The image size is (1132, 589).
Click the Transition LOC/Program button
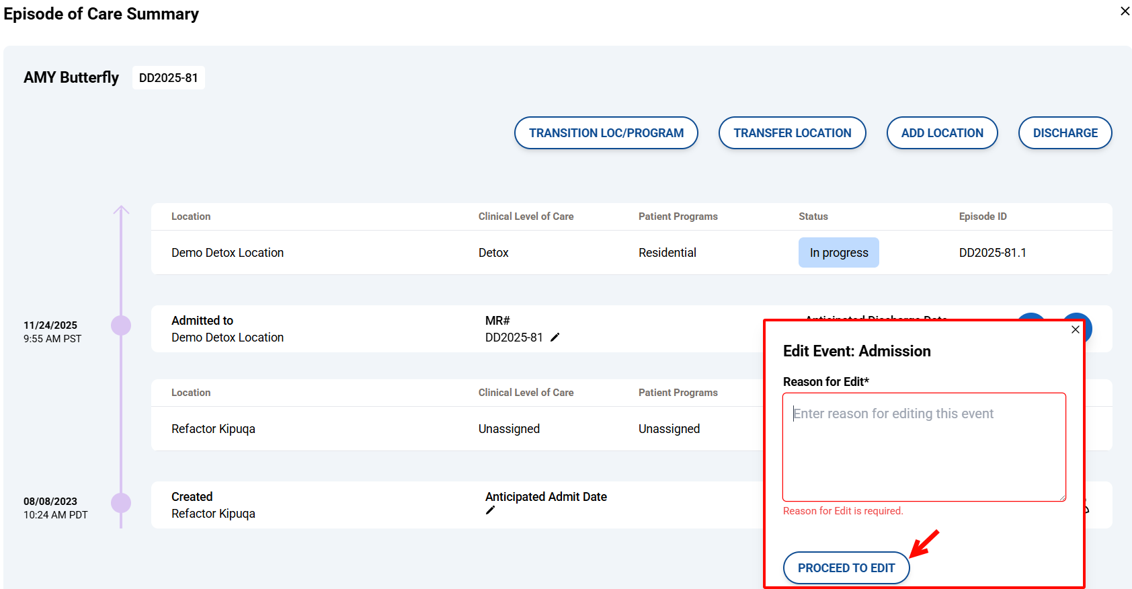coord(606,133)
